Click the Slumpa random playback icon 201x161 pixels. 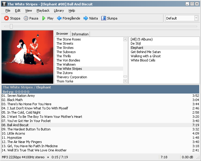tap(104, 18)
